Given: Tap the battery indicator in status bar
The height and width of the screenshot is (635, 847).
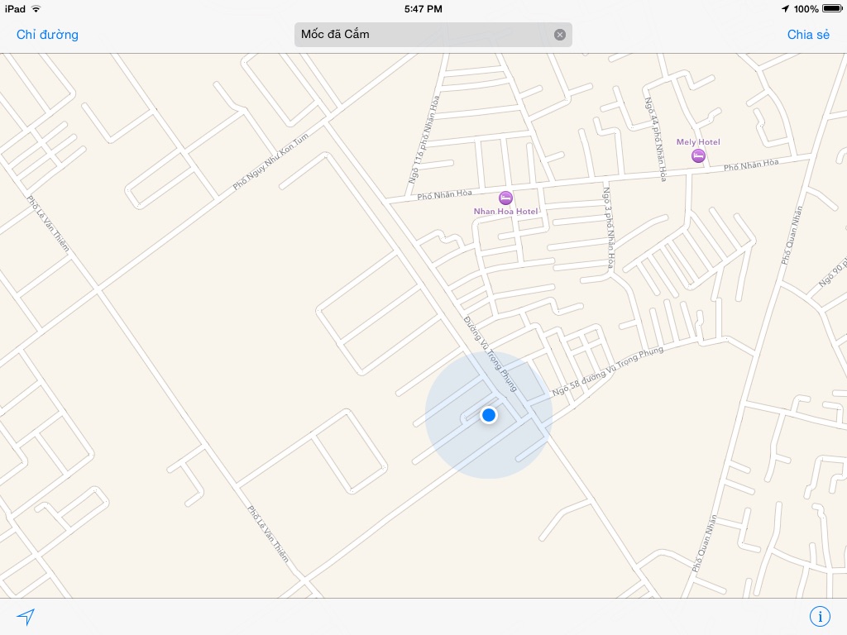Looking at the screenshot, I should (x=832, y=8).
